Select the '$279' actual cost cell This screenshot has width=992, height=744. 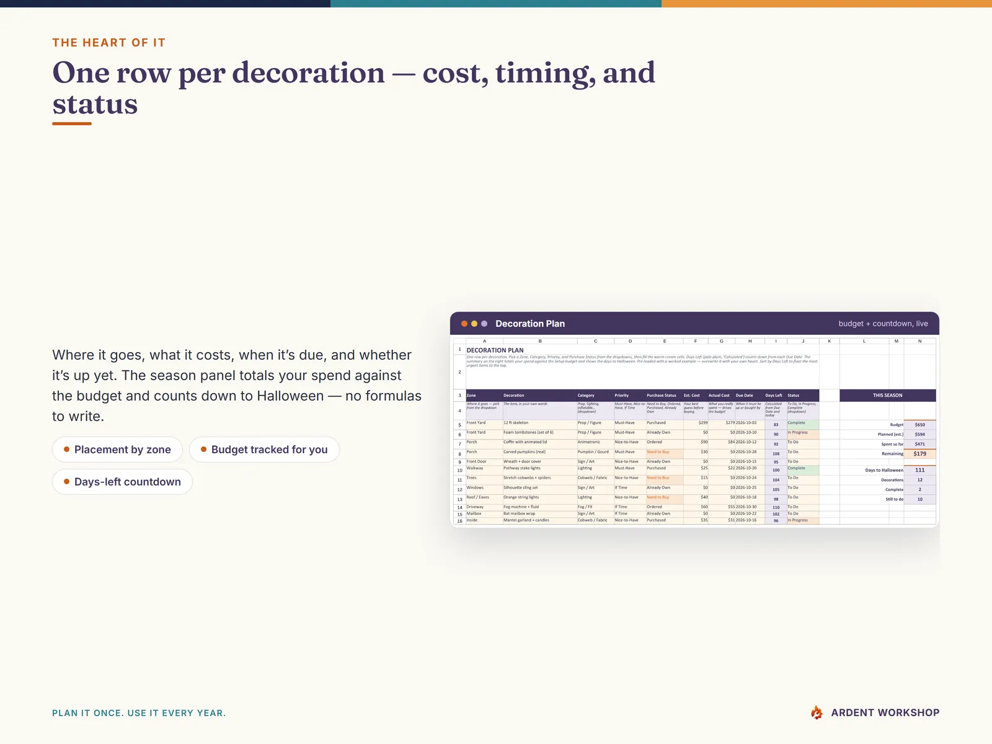click(722, 425)
